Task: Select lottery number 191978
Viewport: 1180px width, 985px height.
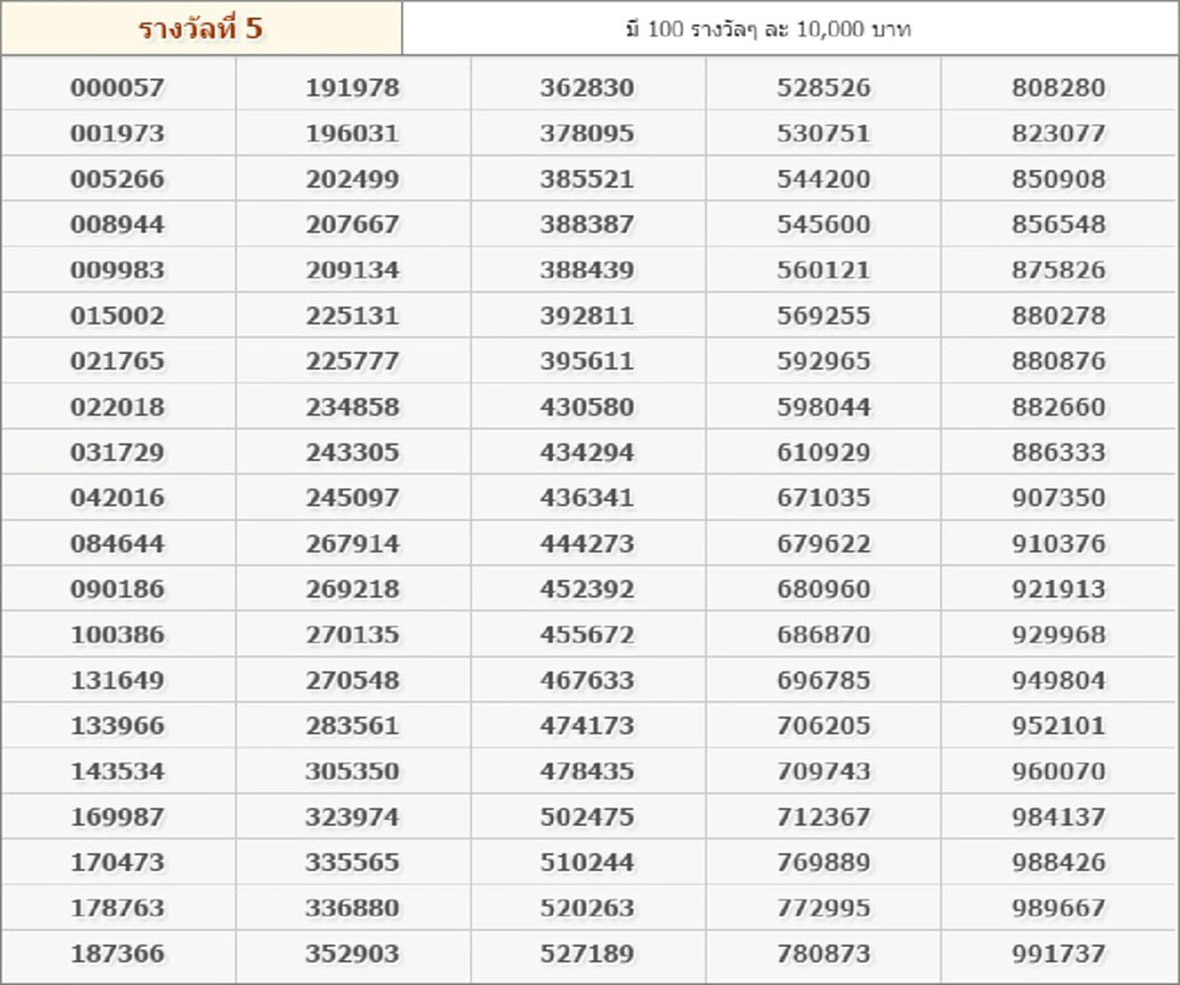Action: [352, 87]
